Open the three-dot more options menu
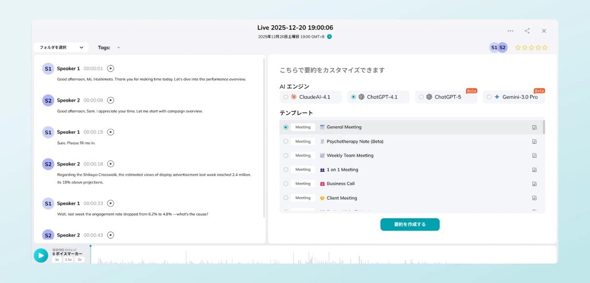This screenshot has width=590, height=283. point(510,31)
